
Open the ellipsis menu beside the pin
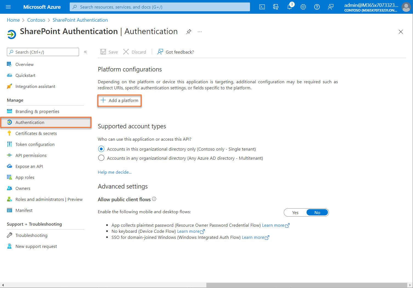pyautogui.click(x=200, y=32)
